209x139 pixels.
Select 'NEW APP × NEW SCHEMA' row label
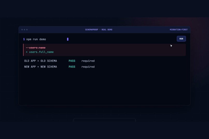point(40,67)
